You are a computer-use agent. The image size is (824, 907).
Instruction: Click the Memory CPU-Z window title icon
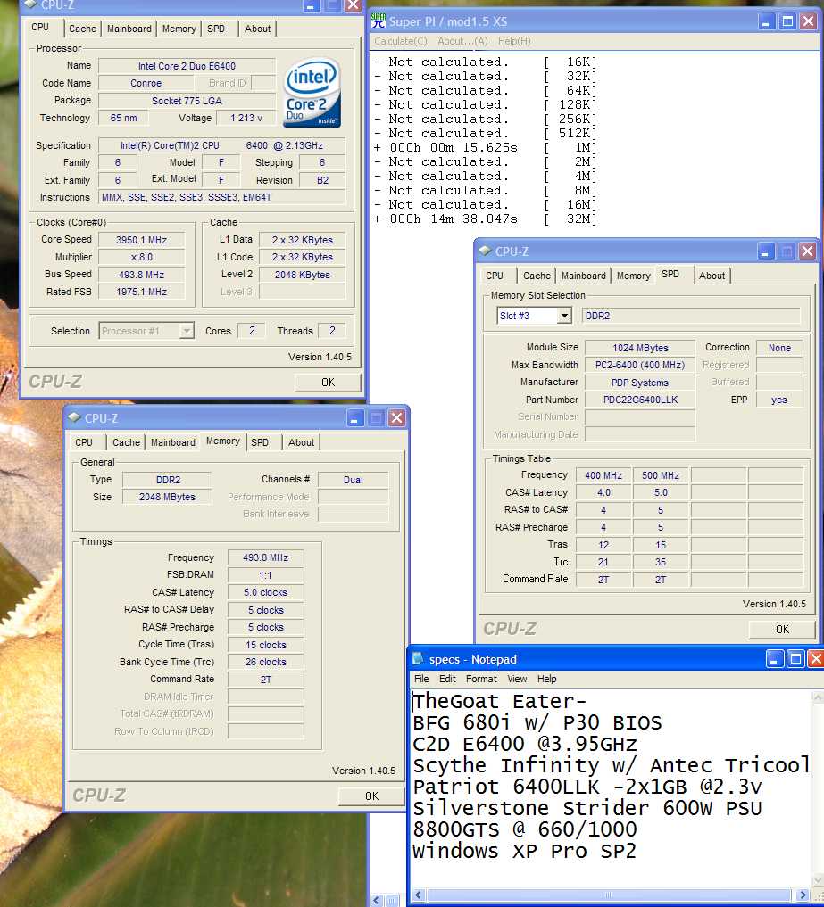tap(75, 417)
